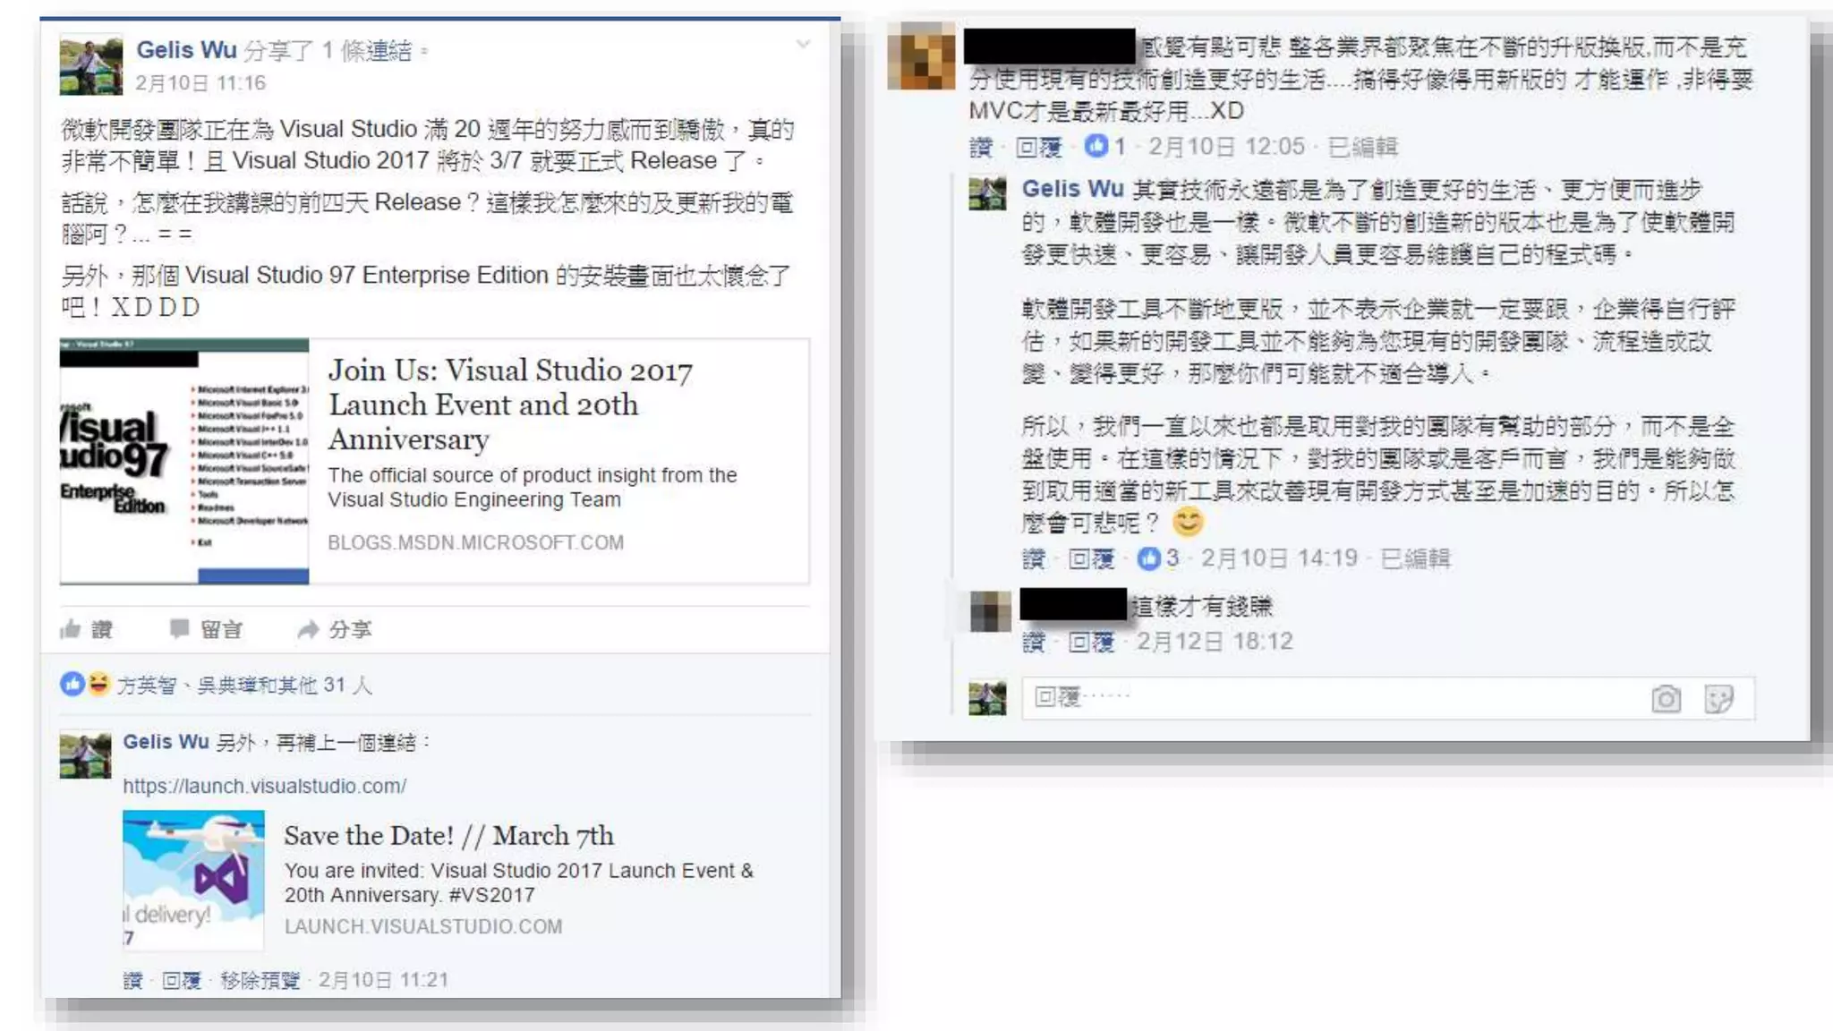Click the 留言 comment bubble icon
The height and width of the screenshot is (1031, 1833).
pyautogui.click(x=179, y=628)
